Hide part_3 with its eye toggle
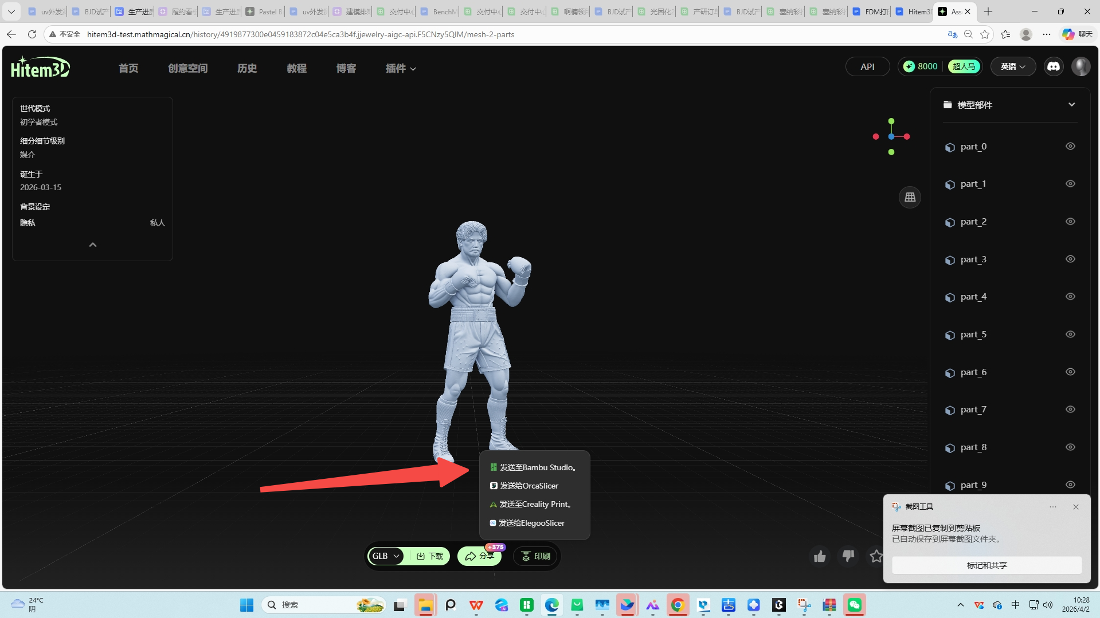1100x618 pixels. pos(1070,259)
